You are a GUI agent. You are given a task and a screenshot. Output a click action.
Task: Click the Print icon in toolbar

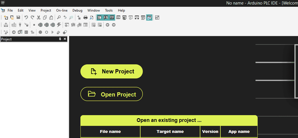[x=85, y=17]
